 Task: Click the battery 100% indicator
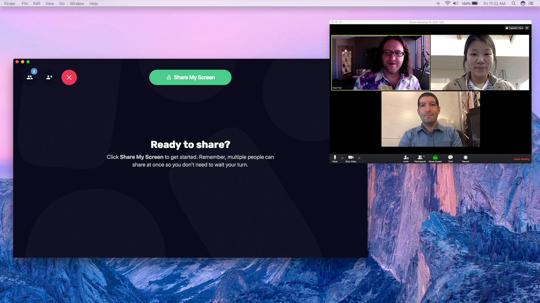(470, 3)
